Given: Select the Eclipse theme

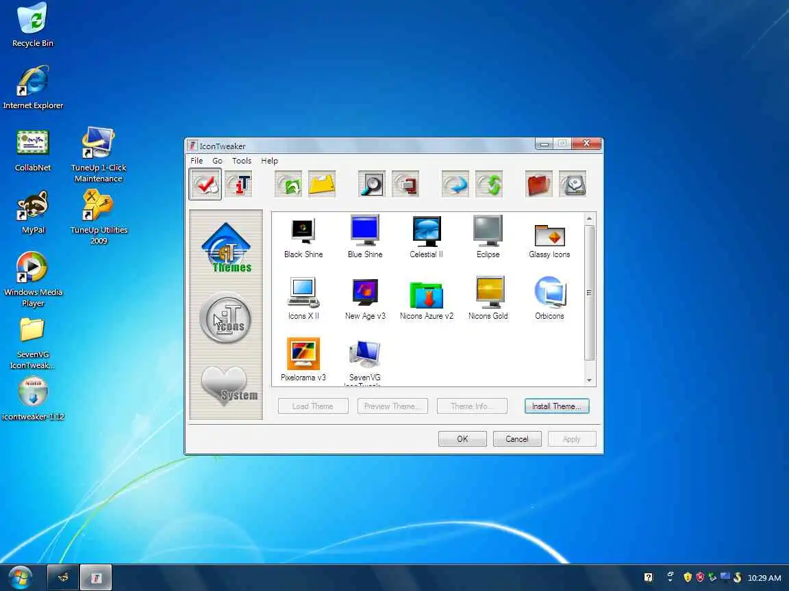Looking at the screenshot, I should pyautogui.click(x=488, y=238).
